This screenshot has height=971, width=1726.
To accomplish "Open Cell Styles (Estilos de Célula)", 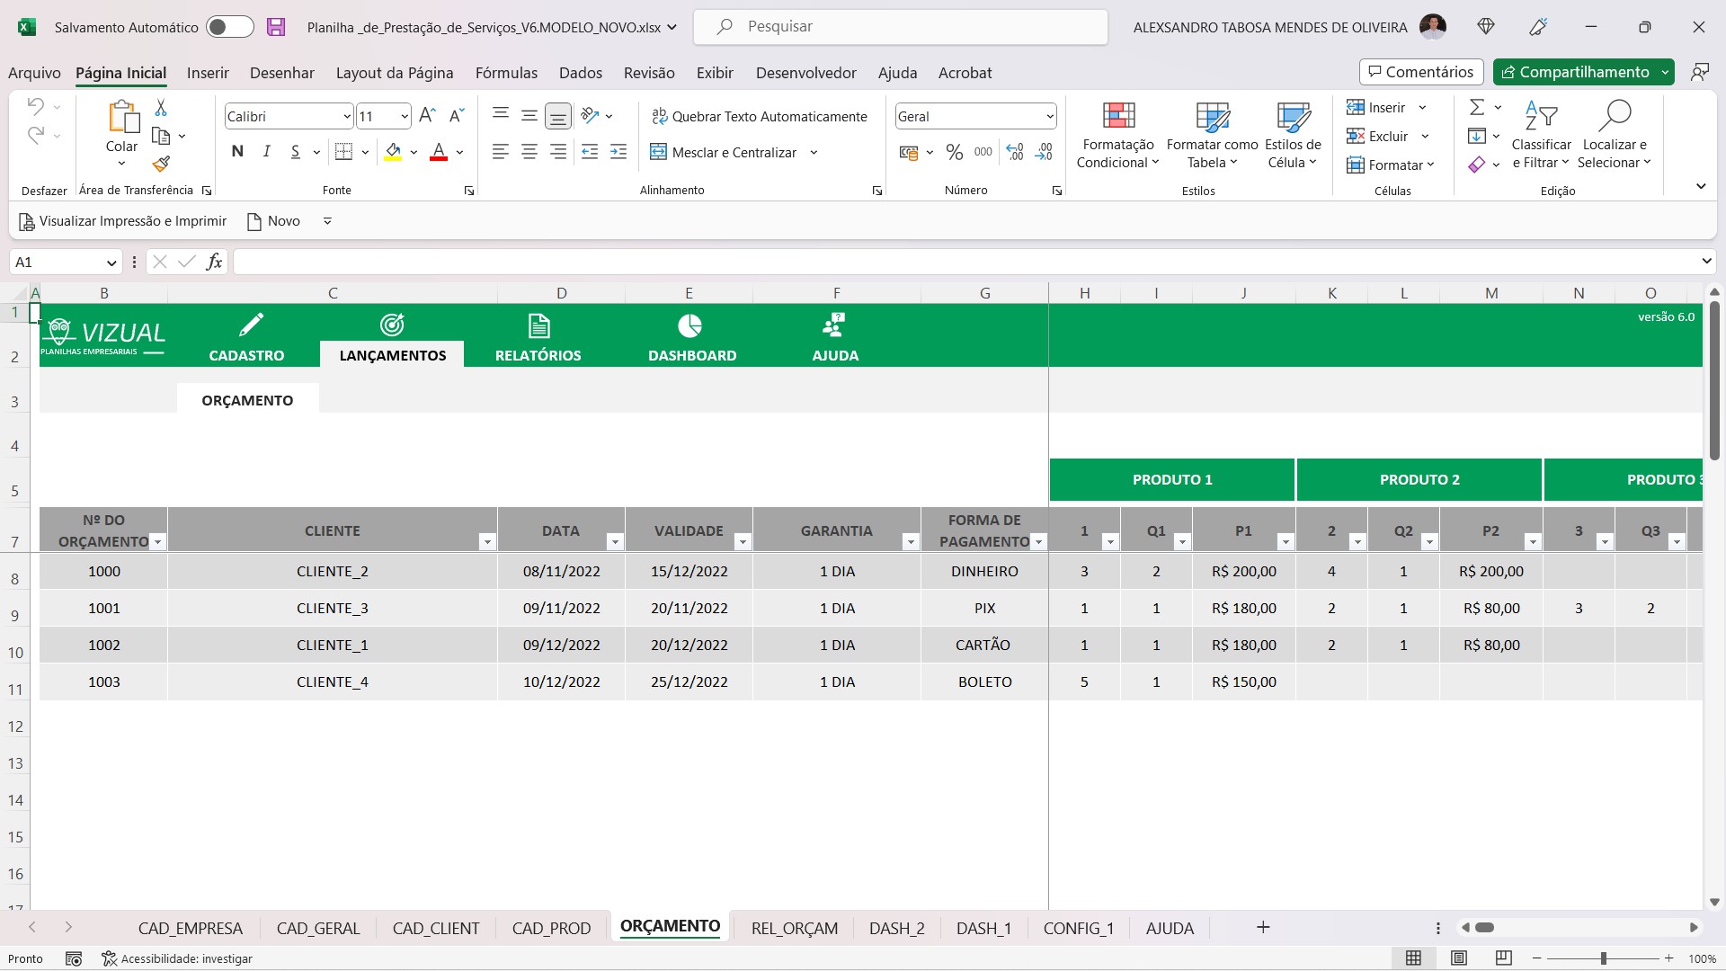I will tap(1293, 135).
